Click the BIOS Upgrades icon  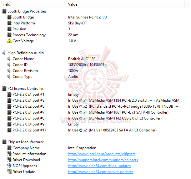pos(9,166)
